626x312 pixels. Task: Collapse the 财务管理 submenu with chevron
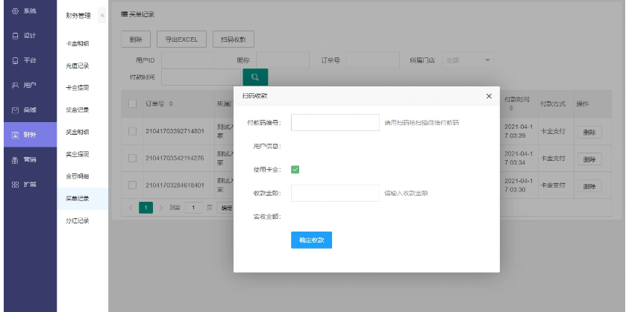(x=102, y=15)
